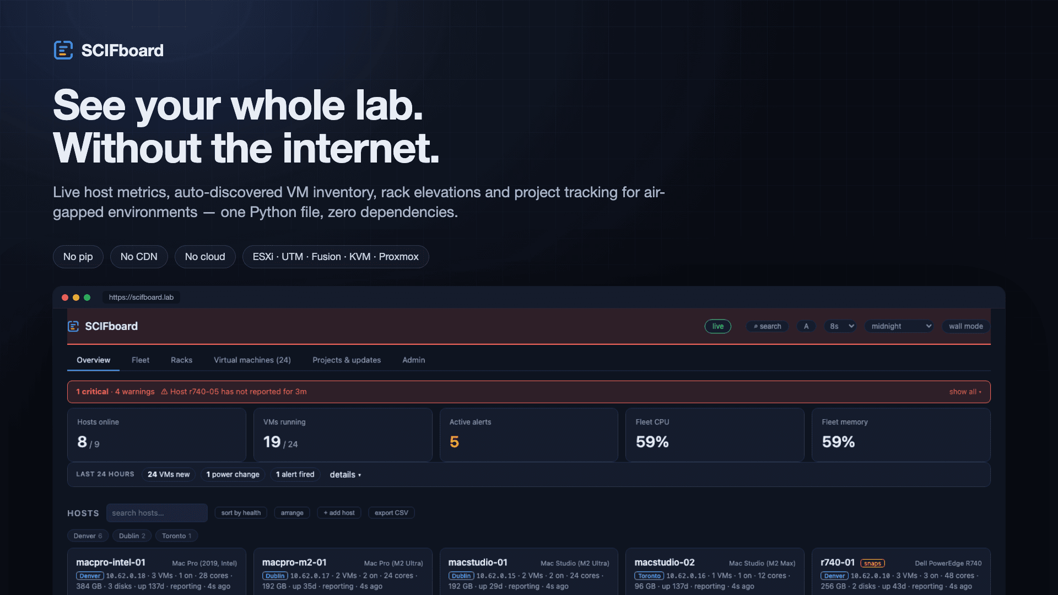Screen dimensions: 1058x595
Task: Click sort by health button
Action: tap(241, 513)
